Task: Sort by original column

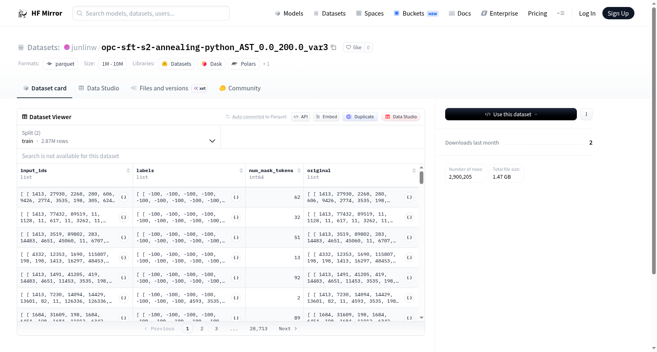Action: click(x=414, y=170)
